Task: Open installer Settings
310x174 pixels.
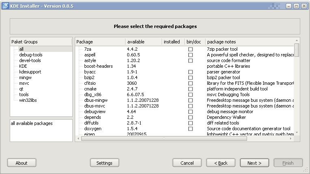Action: click(104, 163)
